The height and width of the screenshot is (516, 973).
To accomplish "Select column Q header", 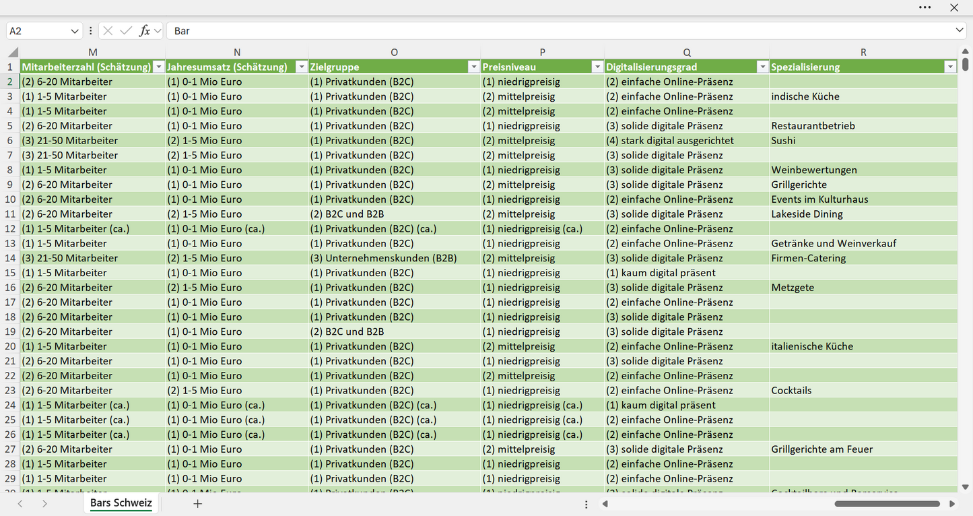I will point(687,53).
